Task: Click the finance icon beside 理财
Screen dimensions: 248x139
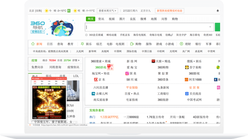Action: [182, 44]
